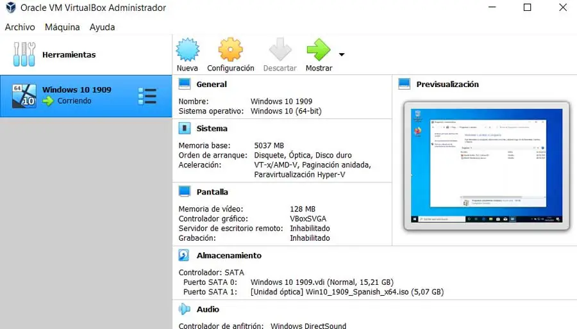The image size is (577, 329).
Task: Click the Nueva toolbar icon
Action: pyautogui.click(x=188, y=49)
